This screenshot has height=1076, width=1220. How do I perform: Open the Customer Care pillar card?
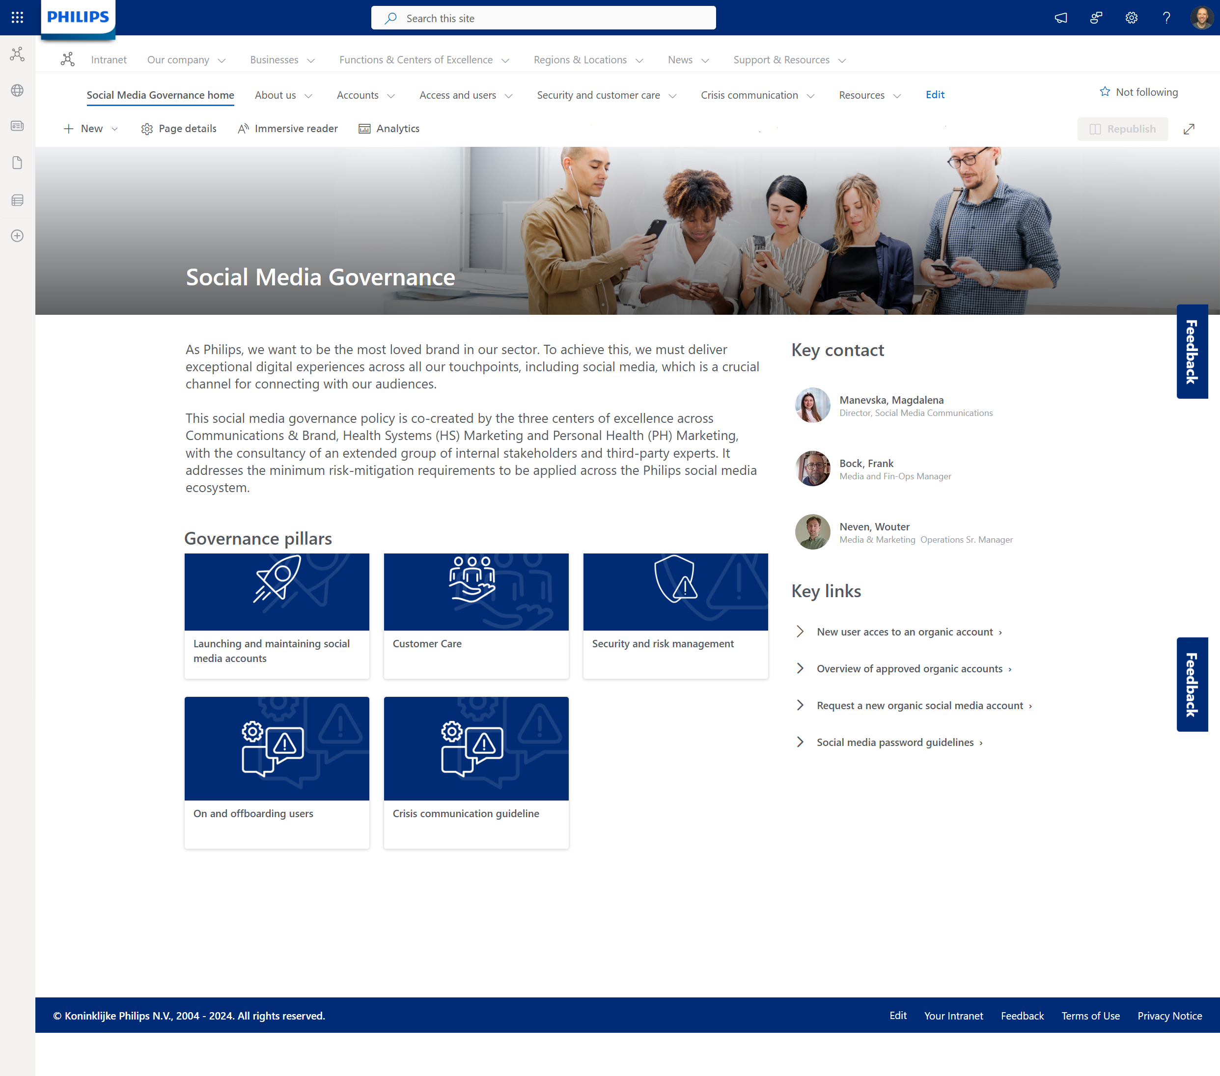point(476,616)
